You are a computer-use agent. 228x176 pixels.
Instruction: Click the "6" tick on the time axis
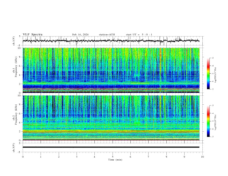click(x=130, y=157)
